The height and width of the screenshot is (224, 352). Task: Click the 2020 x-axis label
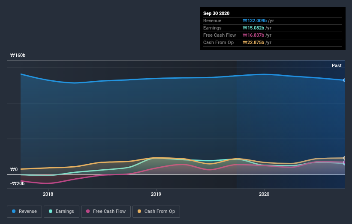click(x=264, y=194)
